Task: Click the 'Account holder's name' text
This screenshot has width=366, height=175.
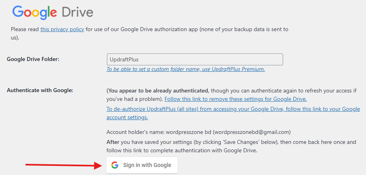Action: [136, 132]
